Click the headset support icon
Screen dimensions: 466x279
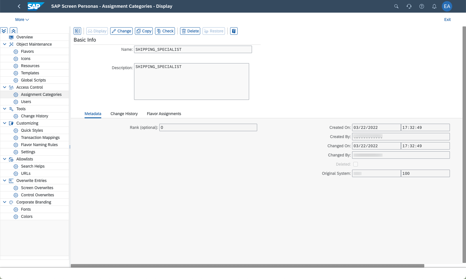point(409,6)
